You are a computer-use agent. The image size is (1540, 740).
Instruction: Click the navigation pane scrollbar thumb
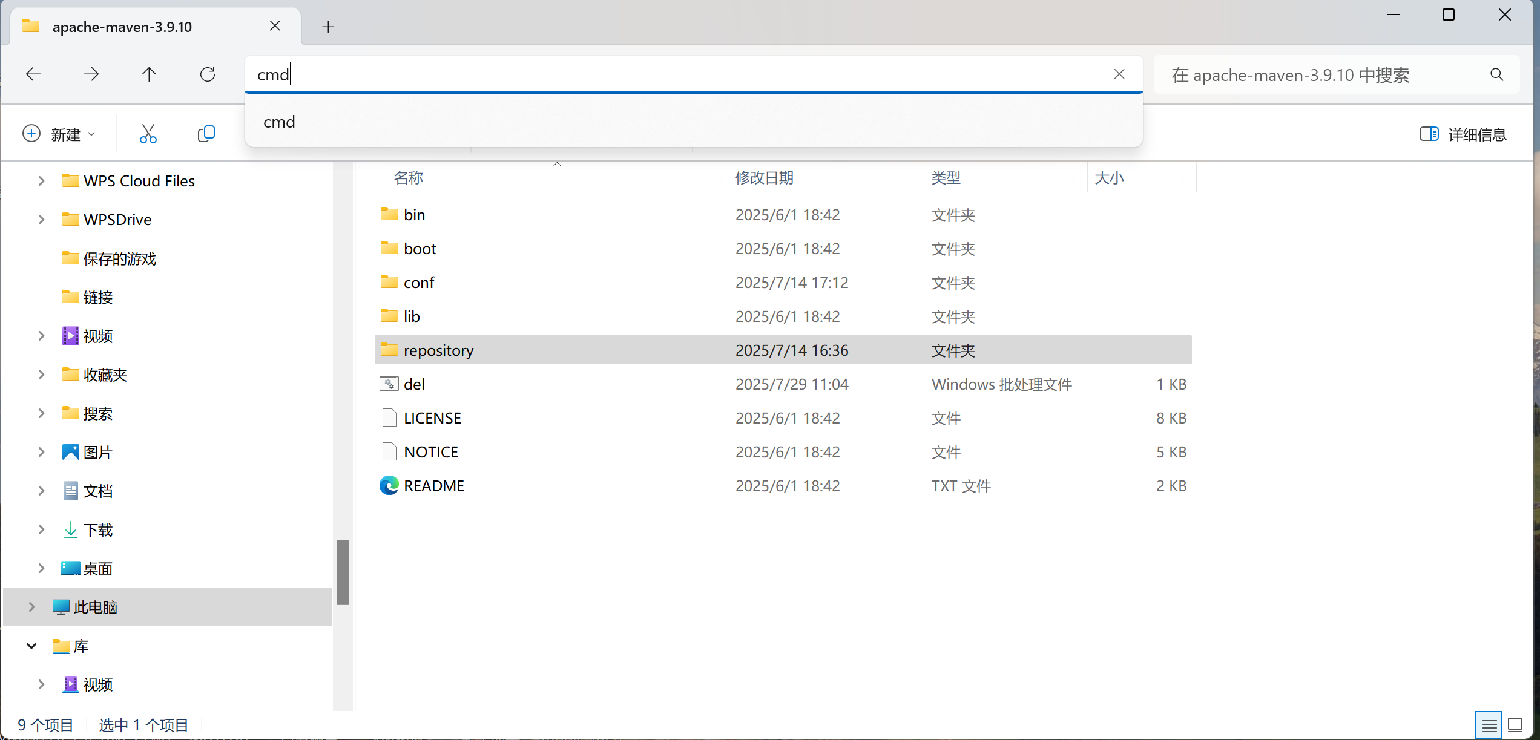click(343, 572)
